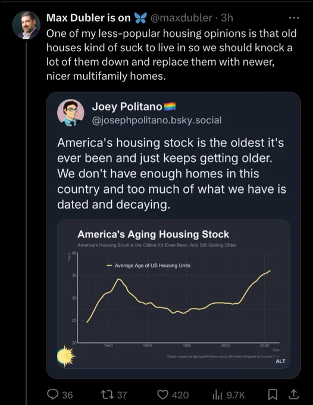Screen dimensions: 313x405
Task: Bookmark this post
Action: 273,394
